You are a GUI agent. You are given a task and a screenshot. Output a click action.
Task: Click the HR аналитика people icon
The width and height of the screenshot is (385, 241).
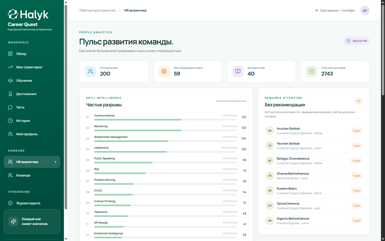click(x=10, y=162)
